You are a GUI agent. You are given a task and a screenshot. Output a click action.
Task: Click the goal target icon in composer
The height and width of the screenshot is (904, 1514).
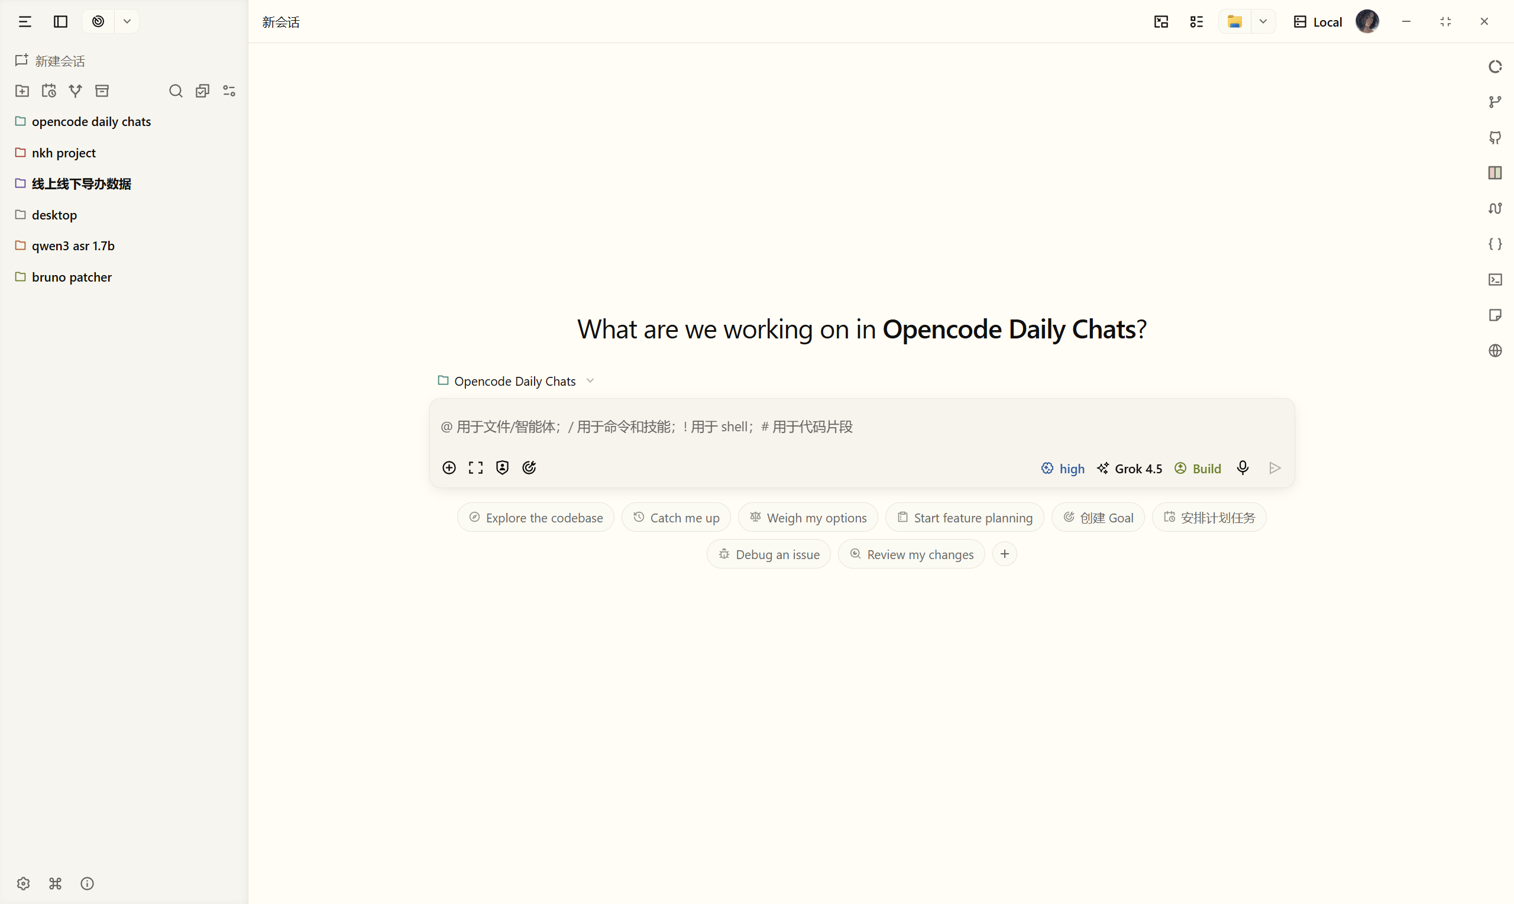tap(529, 467)
